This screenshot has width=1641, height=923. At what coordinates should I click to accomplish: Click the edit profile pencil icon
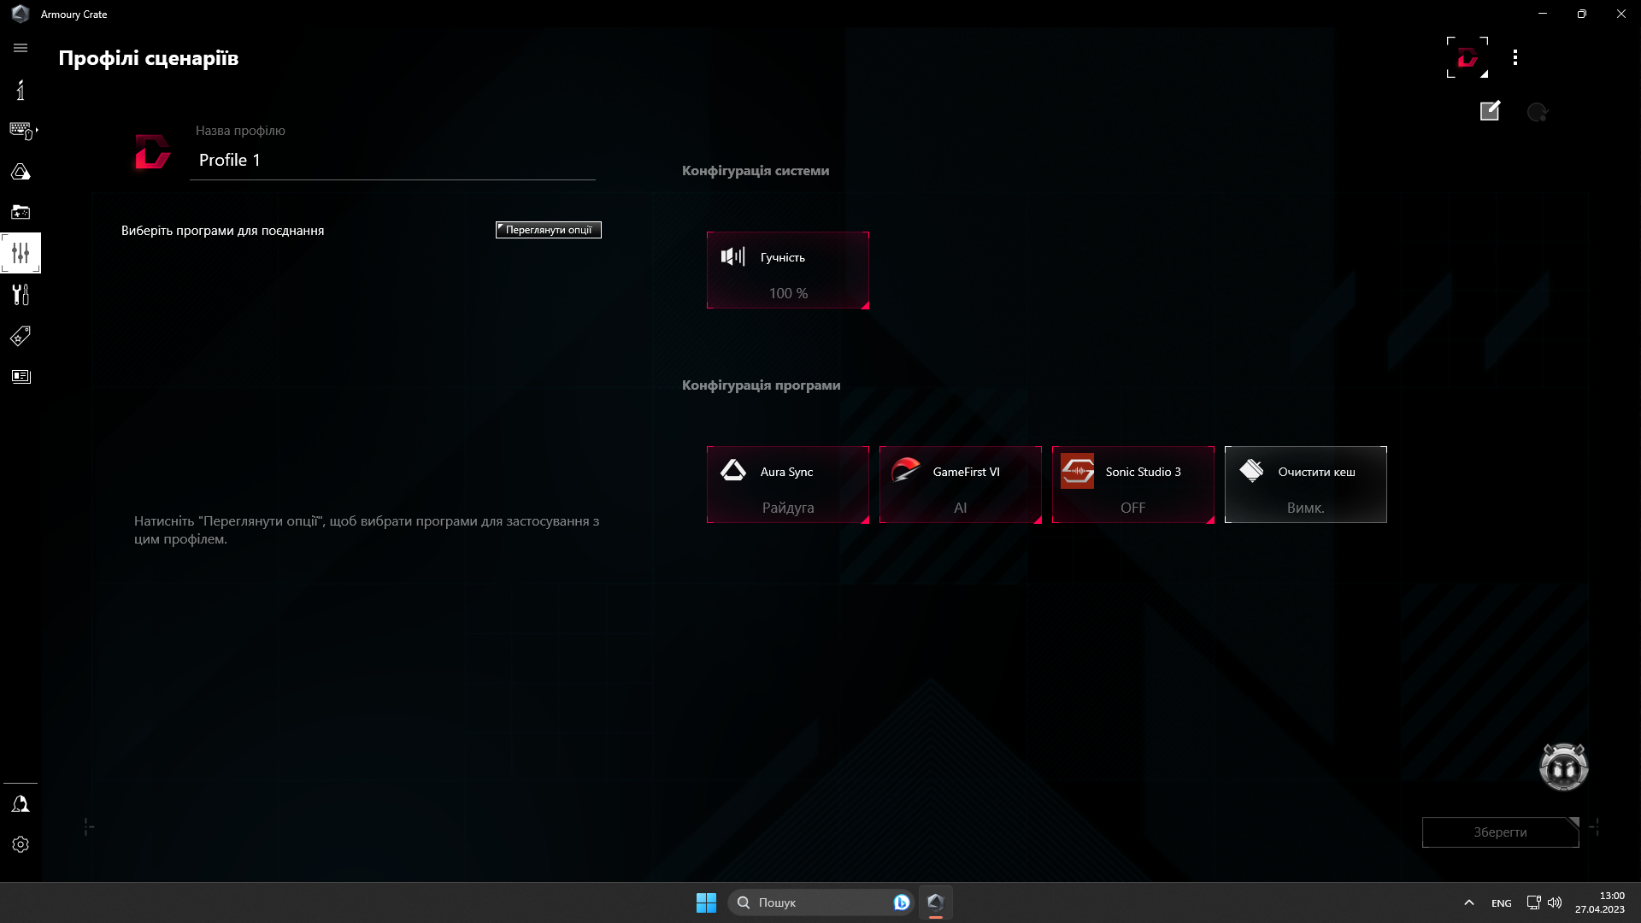pos(1490,111)
